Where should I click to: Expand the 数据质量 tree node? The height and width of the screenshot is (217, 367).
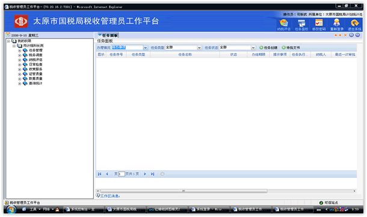click(20, 79)
